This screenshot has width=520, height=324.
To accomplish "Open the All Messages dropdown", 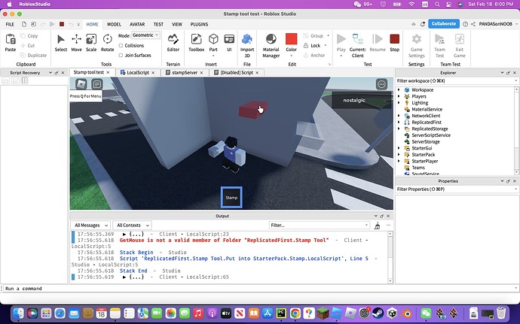I will [90, 226].
